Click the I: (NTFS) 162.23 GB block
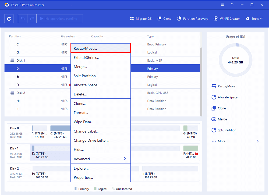Image resolution: width=269 pixels, height=196 pixels. [170, 173]
